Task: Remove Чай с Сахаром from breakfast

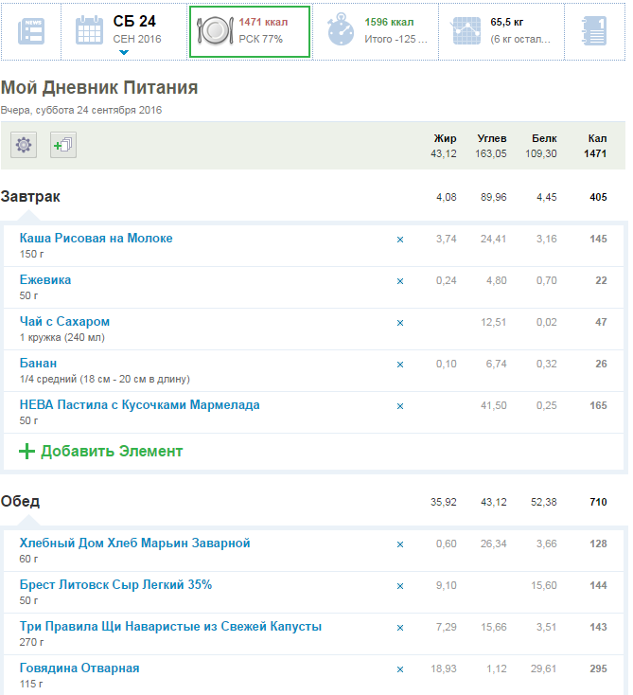Action: pos(399,323)
